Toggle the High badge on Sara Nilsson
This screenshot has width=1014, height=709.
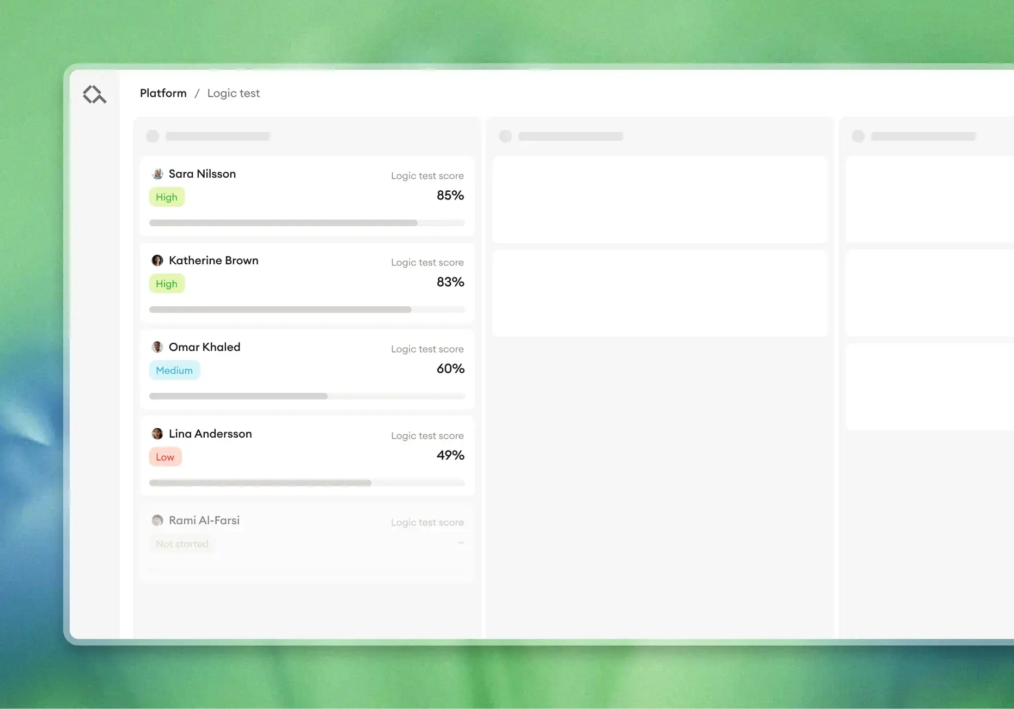point(167,197)
